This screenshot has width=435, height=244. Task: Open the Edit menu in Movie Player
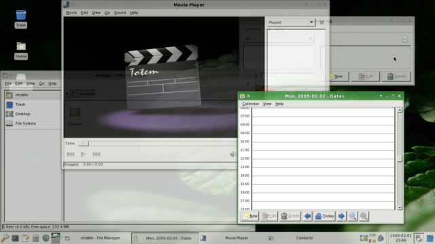point(84,13)
